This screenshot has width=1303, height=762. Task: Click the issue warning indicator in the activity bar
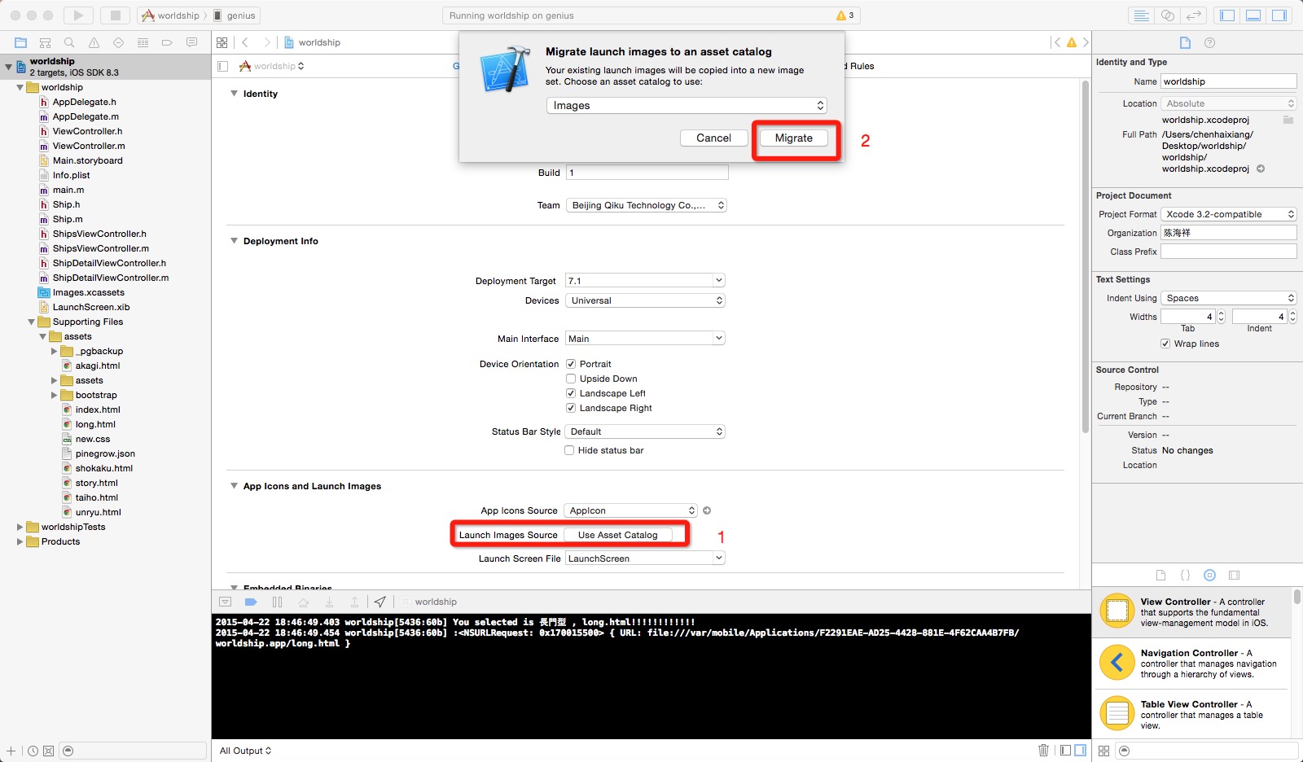coord(845,15)
